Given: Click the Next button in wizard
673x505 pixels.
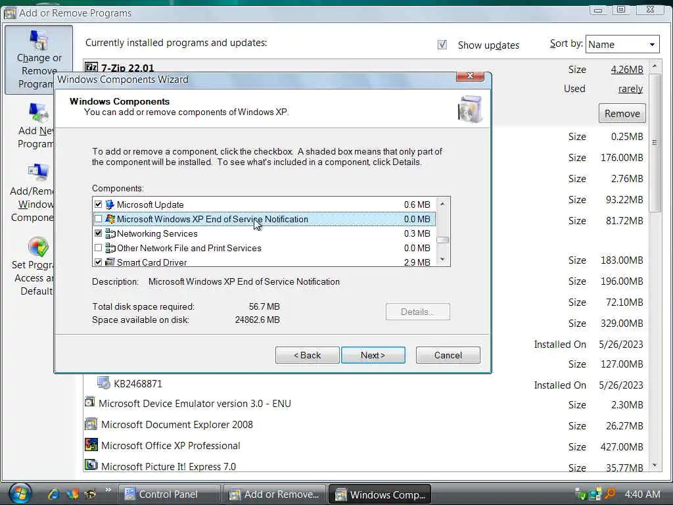Looking at the screenshot, I should pyautogui.click(x=373, y=355).
